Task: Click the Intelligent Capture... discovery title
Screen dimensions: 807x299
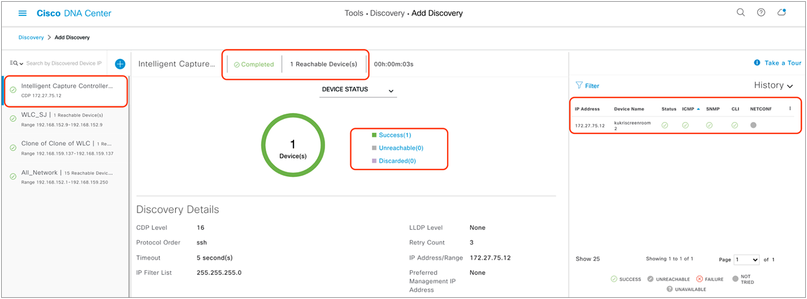Action: click(x=177, y=64)
